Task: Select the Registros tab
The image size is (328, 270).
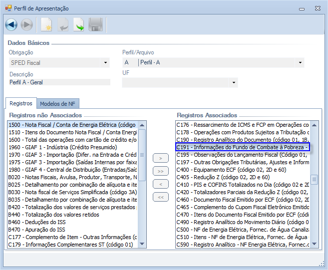Action: pyautogui.click(x=21, y=103)
